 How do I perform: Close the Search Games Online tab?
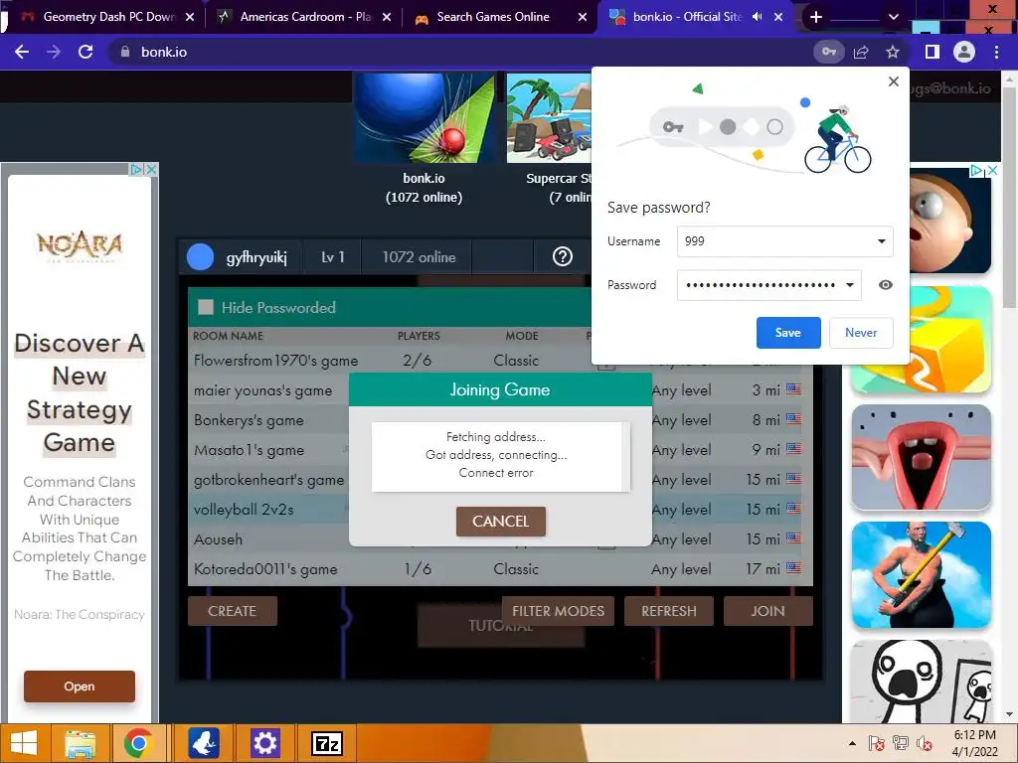click(583, 17)
